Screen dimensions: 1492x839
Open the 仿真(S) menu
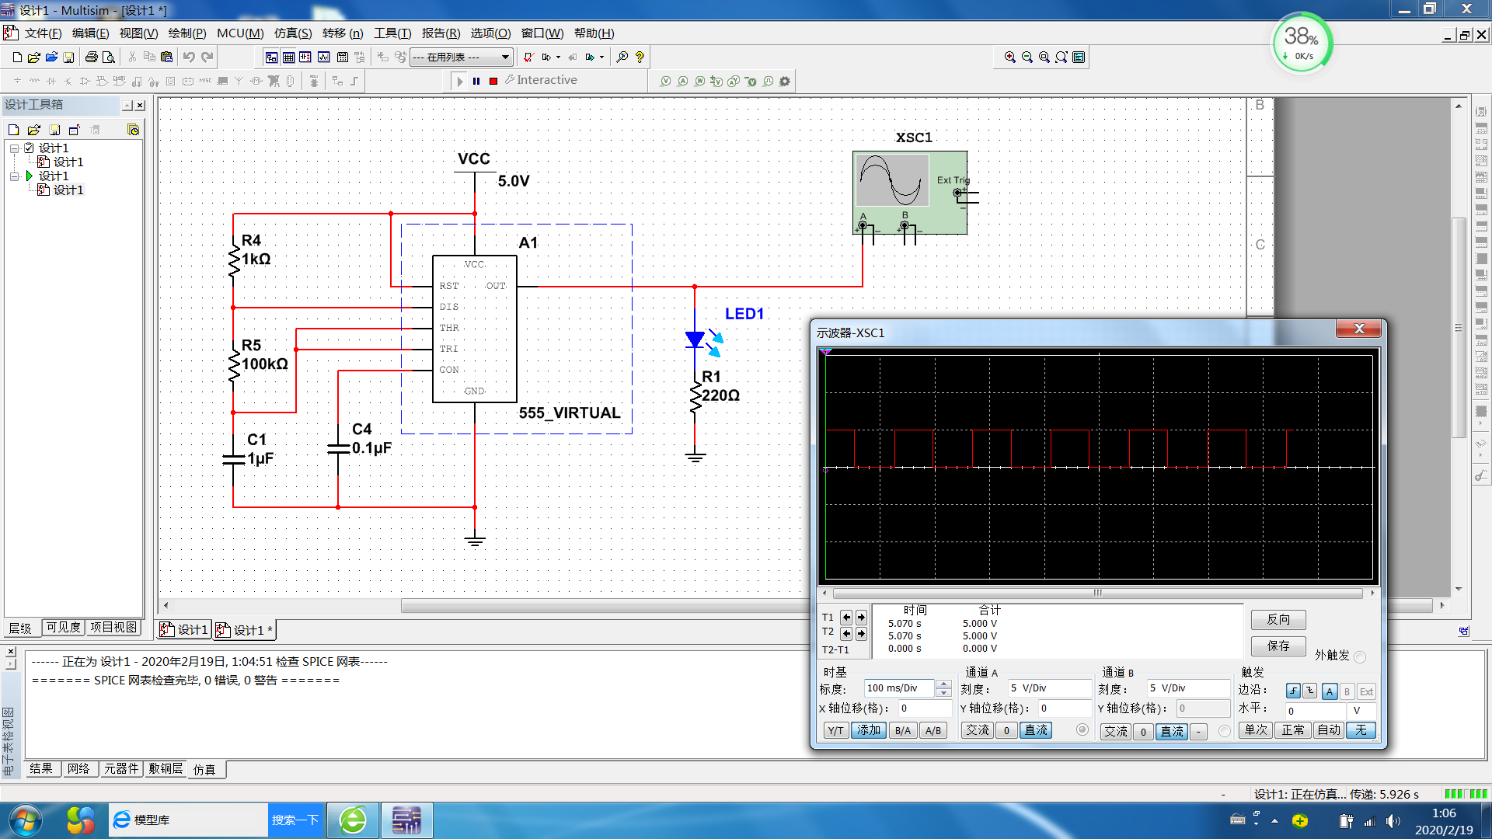point(292,33)
